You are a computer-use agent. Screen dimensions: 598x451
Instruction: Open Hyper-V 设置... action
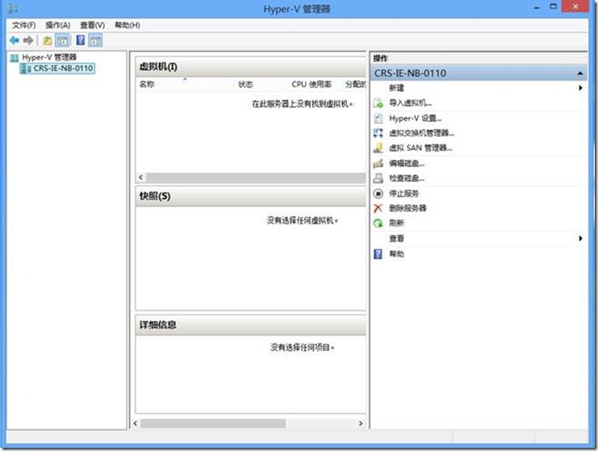(x=416, y=118)
